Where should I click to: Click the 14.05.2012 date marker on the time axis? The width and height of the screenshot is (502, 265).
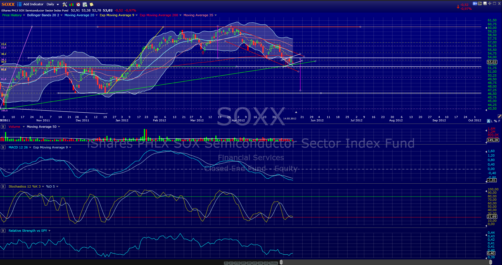[290, 119]
